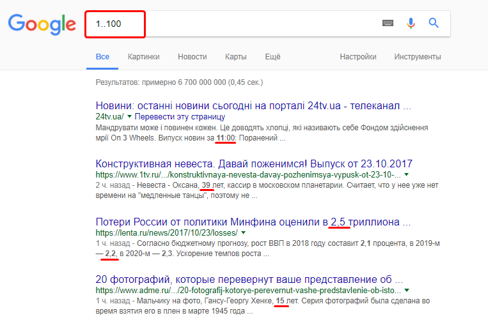Click the Google logo
This screenshot has height=327, width=488.
(42, 24)
